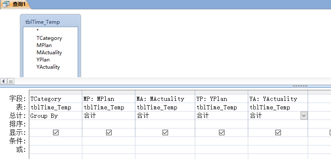Click the query icon on 查询1 tab
The width and height of the screenshot is (331, 159).
(6, 4)
